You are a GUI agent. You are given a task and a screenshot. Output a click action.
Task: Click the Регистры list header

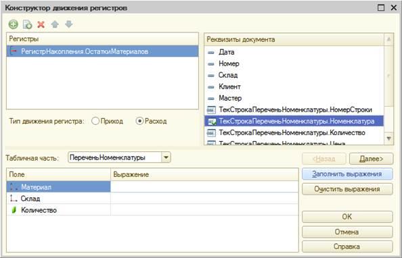point(102,39)
